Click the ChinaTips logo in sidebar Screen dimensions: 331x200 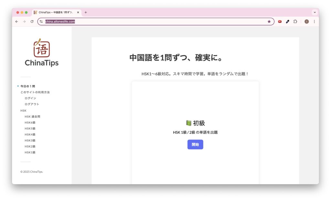(x=42, y=53)
